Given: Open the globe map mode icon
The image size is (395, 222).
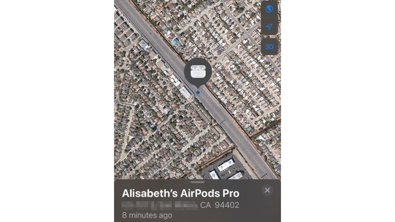Looking at the screenshot, I should coord(269,9).
